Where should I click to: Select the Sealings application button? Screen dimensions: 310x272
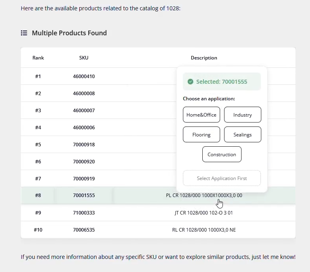tap(242, 135)
